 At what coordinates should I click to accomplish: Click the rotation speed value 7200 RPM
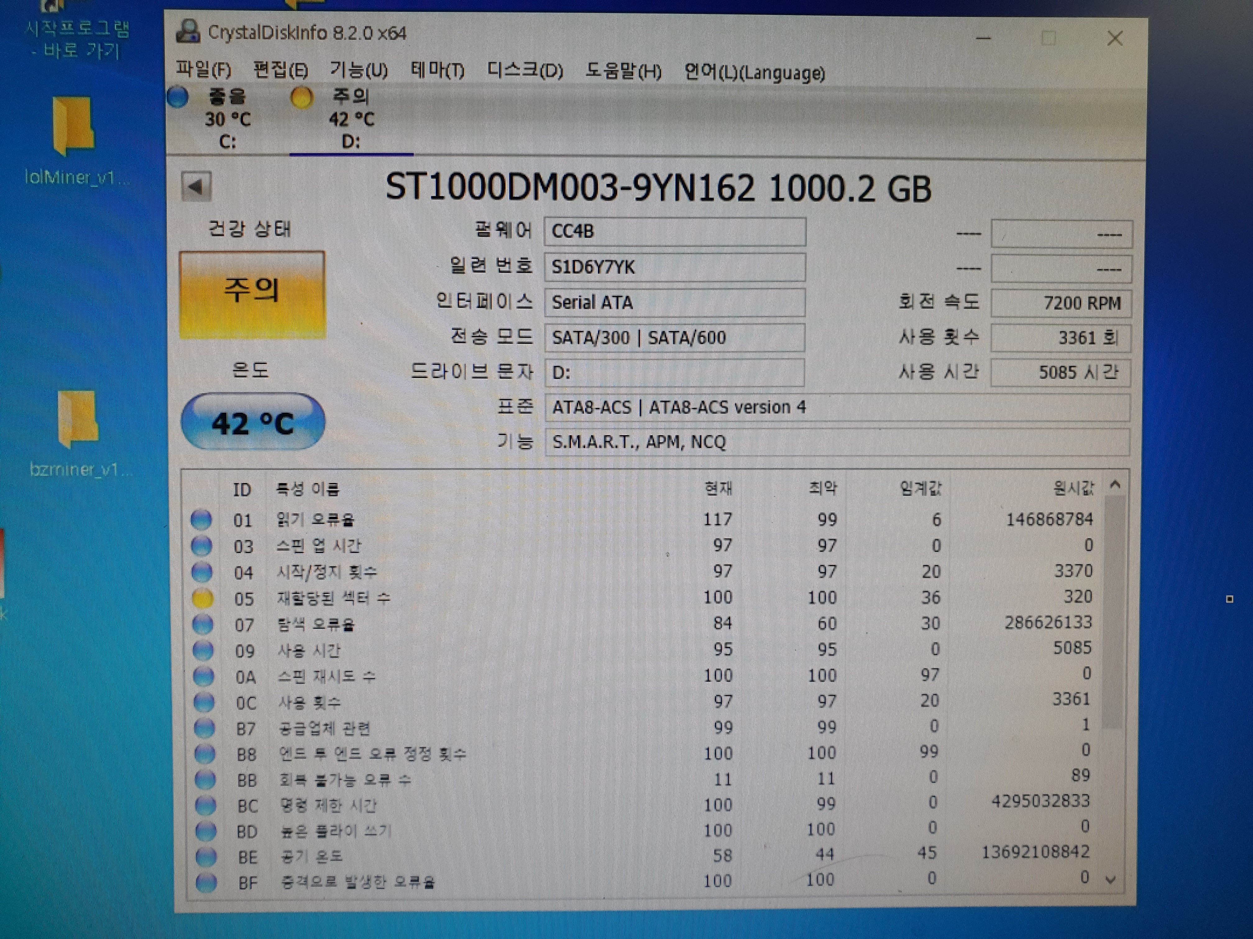tap(1062, 303)
